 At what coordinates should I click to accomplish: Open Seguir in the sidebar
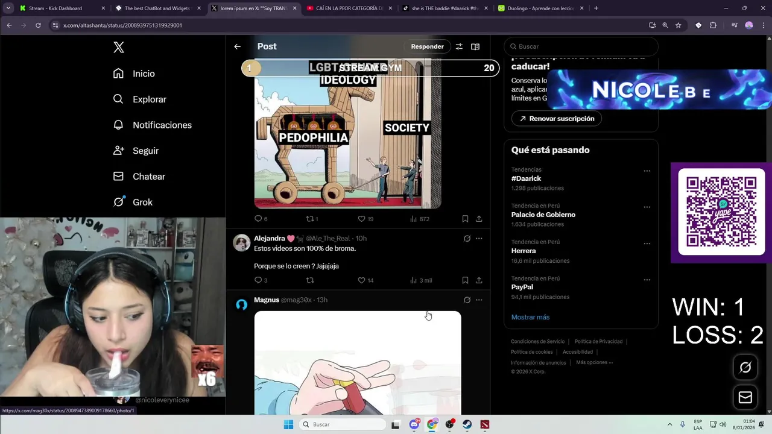point(136,151)
